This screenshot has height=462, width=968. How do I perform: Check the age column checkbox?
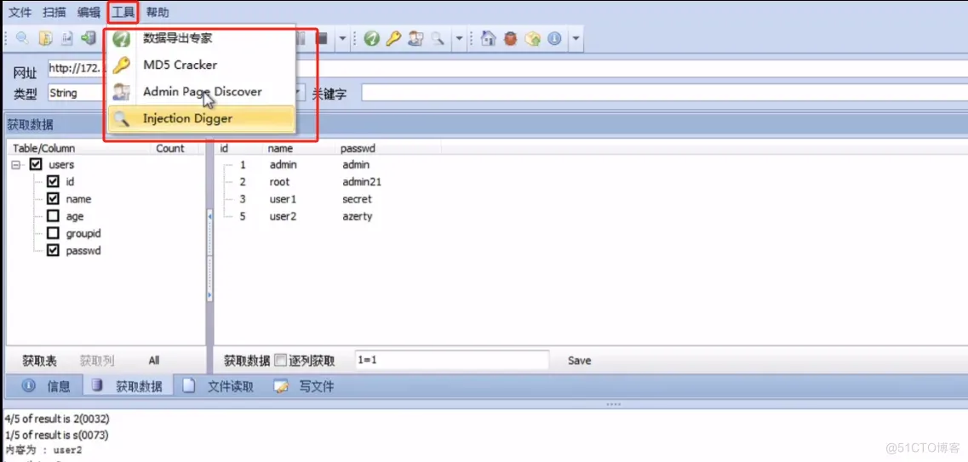(53, 216)
